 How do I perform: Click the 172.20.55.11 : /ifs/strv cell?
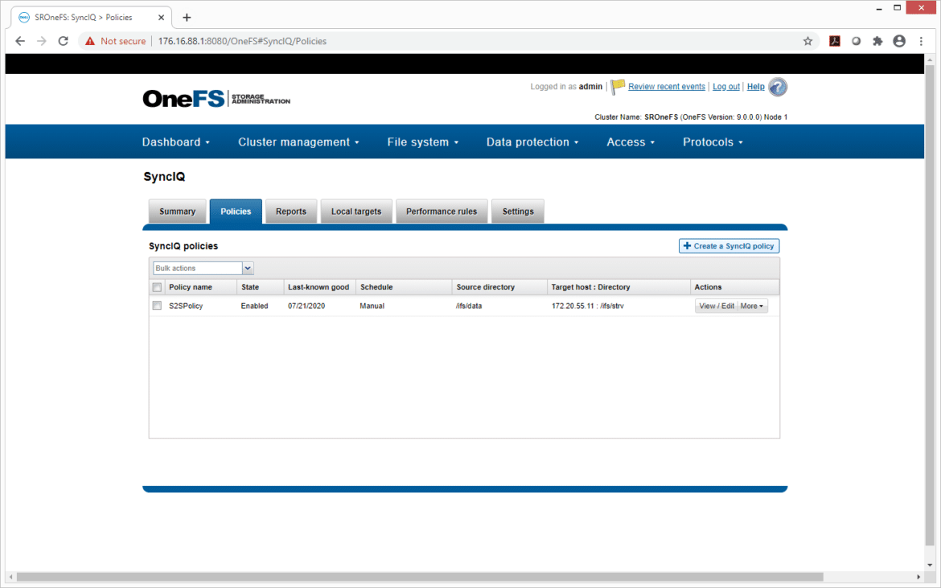click(x=588, y=306)
